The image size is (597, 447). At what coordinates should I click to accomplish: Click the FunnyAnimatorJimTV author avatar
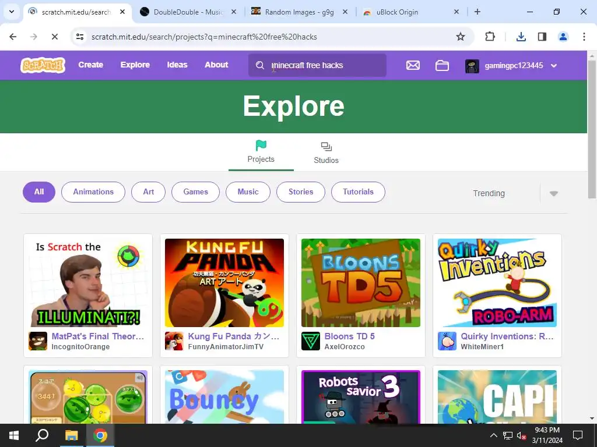(x=174, y=341)
